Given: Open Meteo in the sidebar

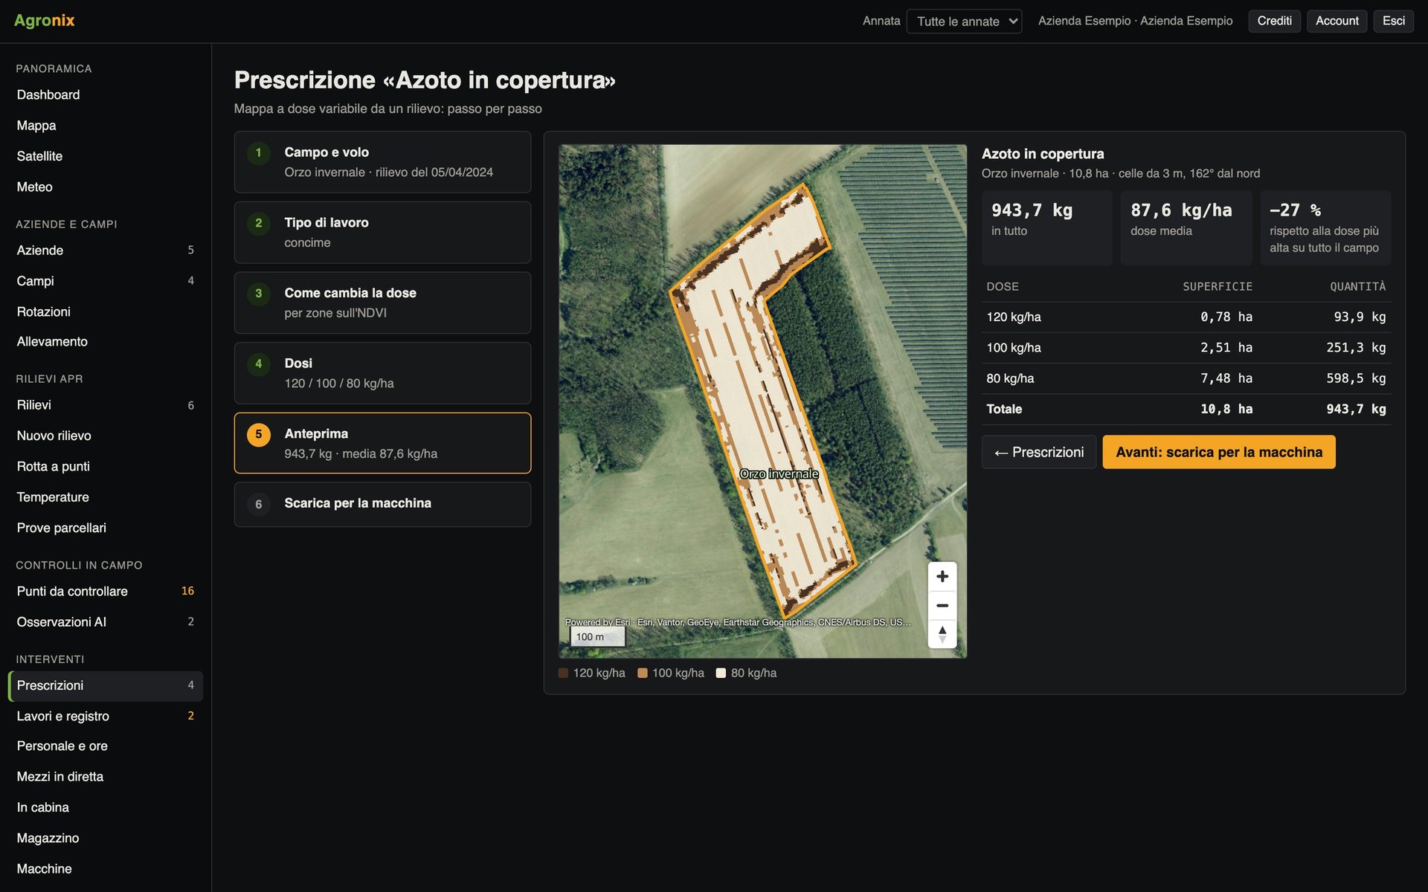Looking at the screenshot, I should (x=106, y=187).
